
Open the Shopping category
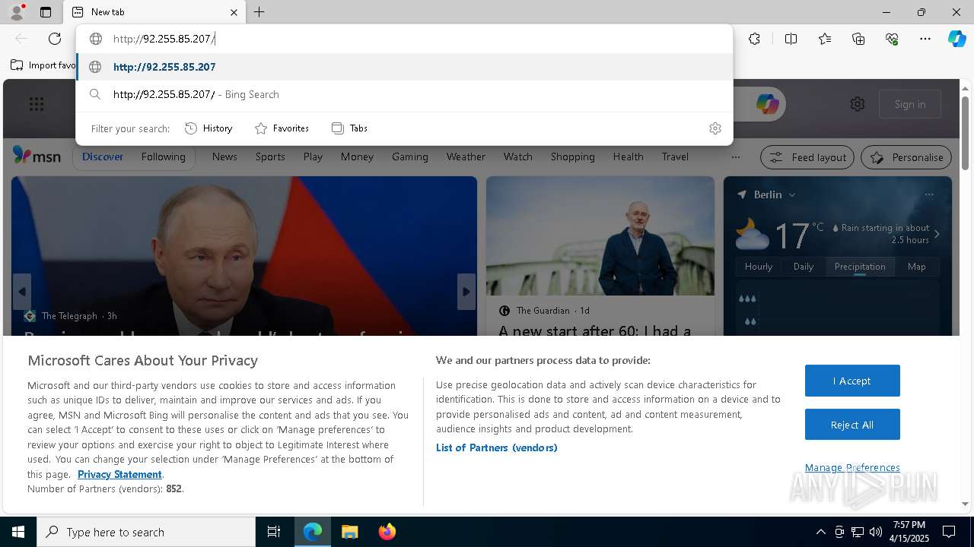572,157
